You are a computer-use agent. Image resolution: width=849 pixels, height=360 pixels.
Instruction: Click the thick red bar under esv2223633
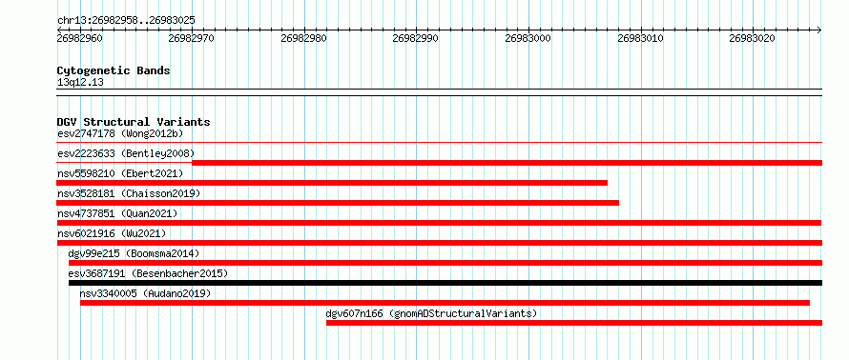pyautogui.click(x=507, y=163)
